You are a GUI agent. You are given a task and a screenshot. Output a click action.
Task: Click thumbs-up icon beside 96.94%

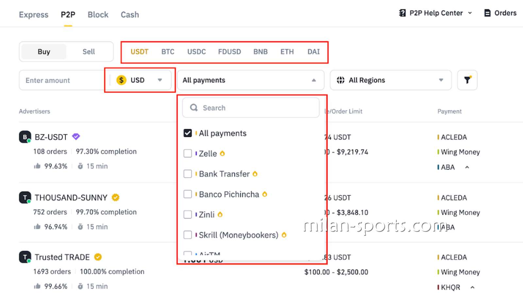(37, 227)
